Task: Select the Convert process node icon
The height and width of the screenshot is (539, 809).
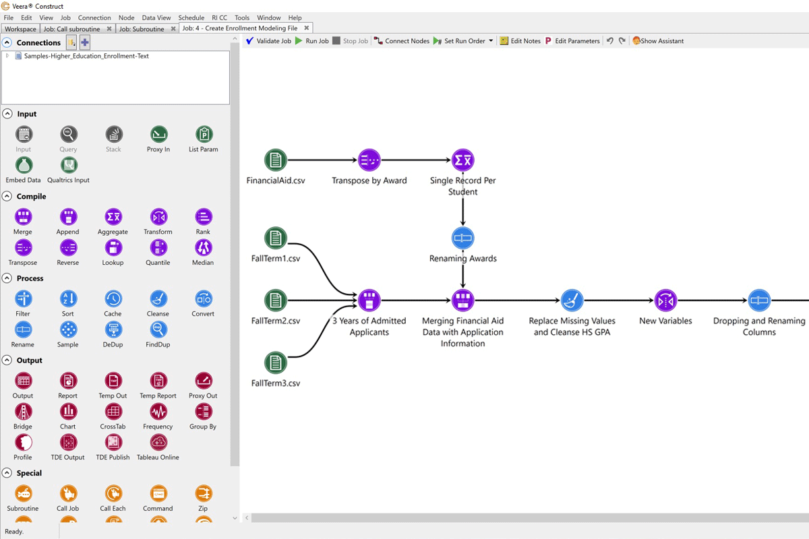Action: tap(204, 298)
